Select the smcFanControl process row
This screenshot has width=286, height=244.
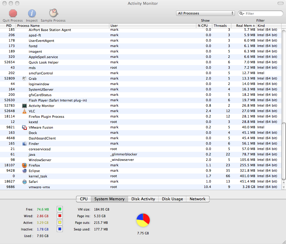pyautogui.click(x=141, y=73)
